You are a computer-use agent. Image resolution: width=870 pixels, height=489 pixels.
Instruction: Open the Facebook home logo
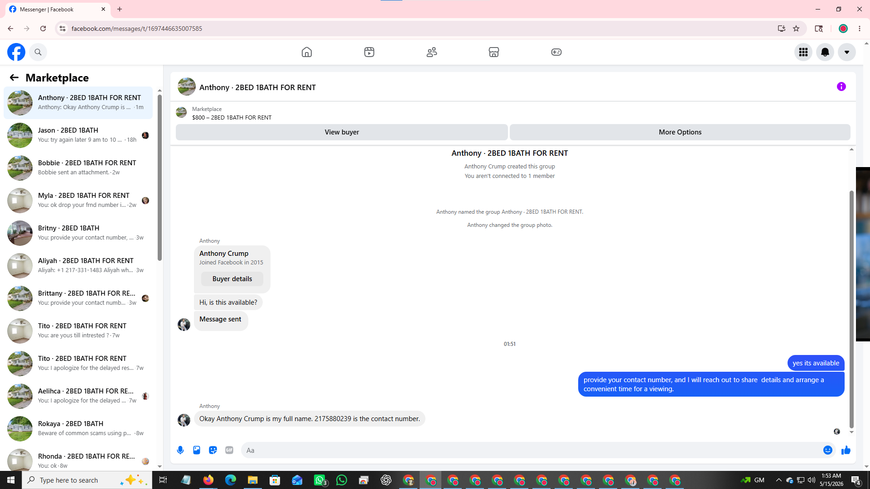point(16,52)
